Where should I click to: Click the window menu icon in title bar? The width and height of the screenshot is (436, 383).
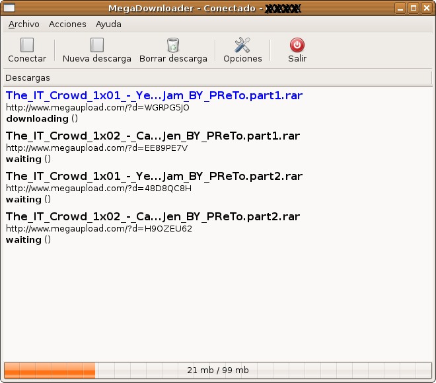pyautogui.click(x=9, y=8)
